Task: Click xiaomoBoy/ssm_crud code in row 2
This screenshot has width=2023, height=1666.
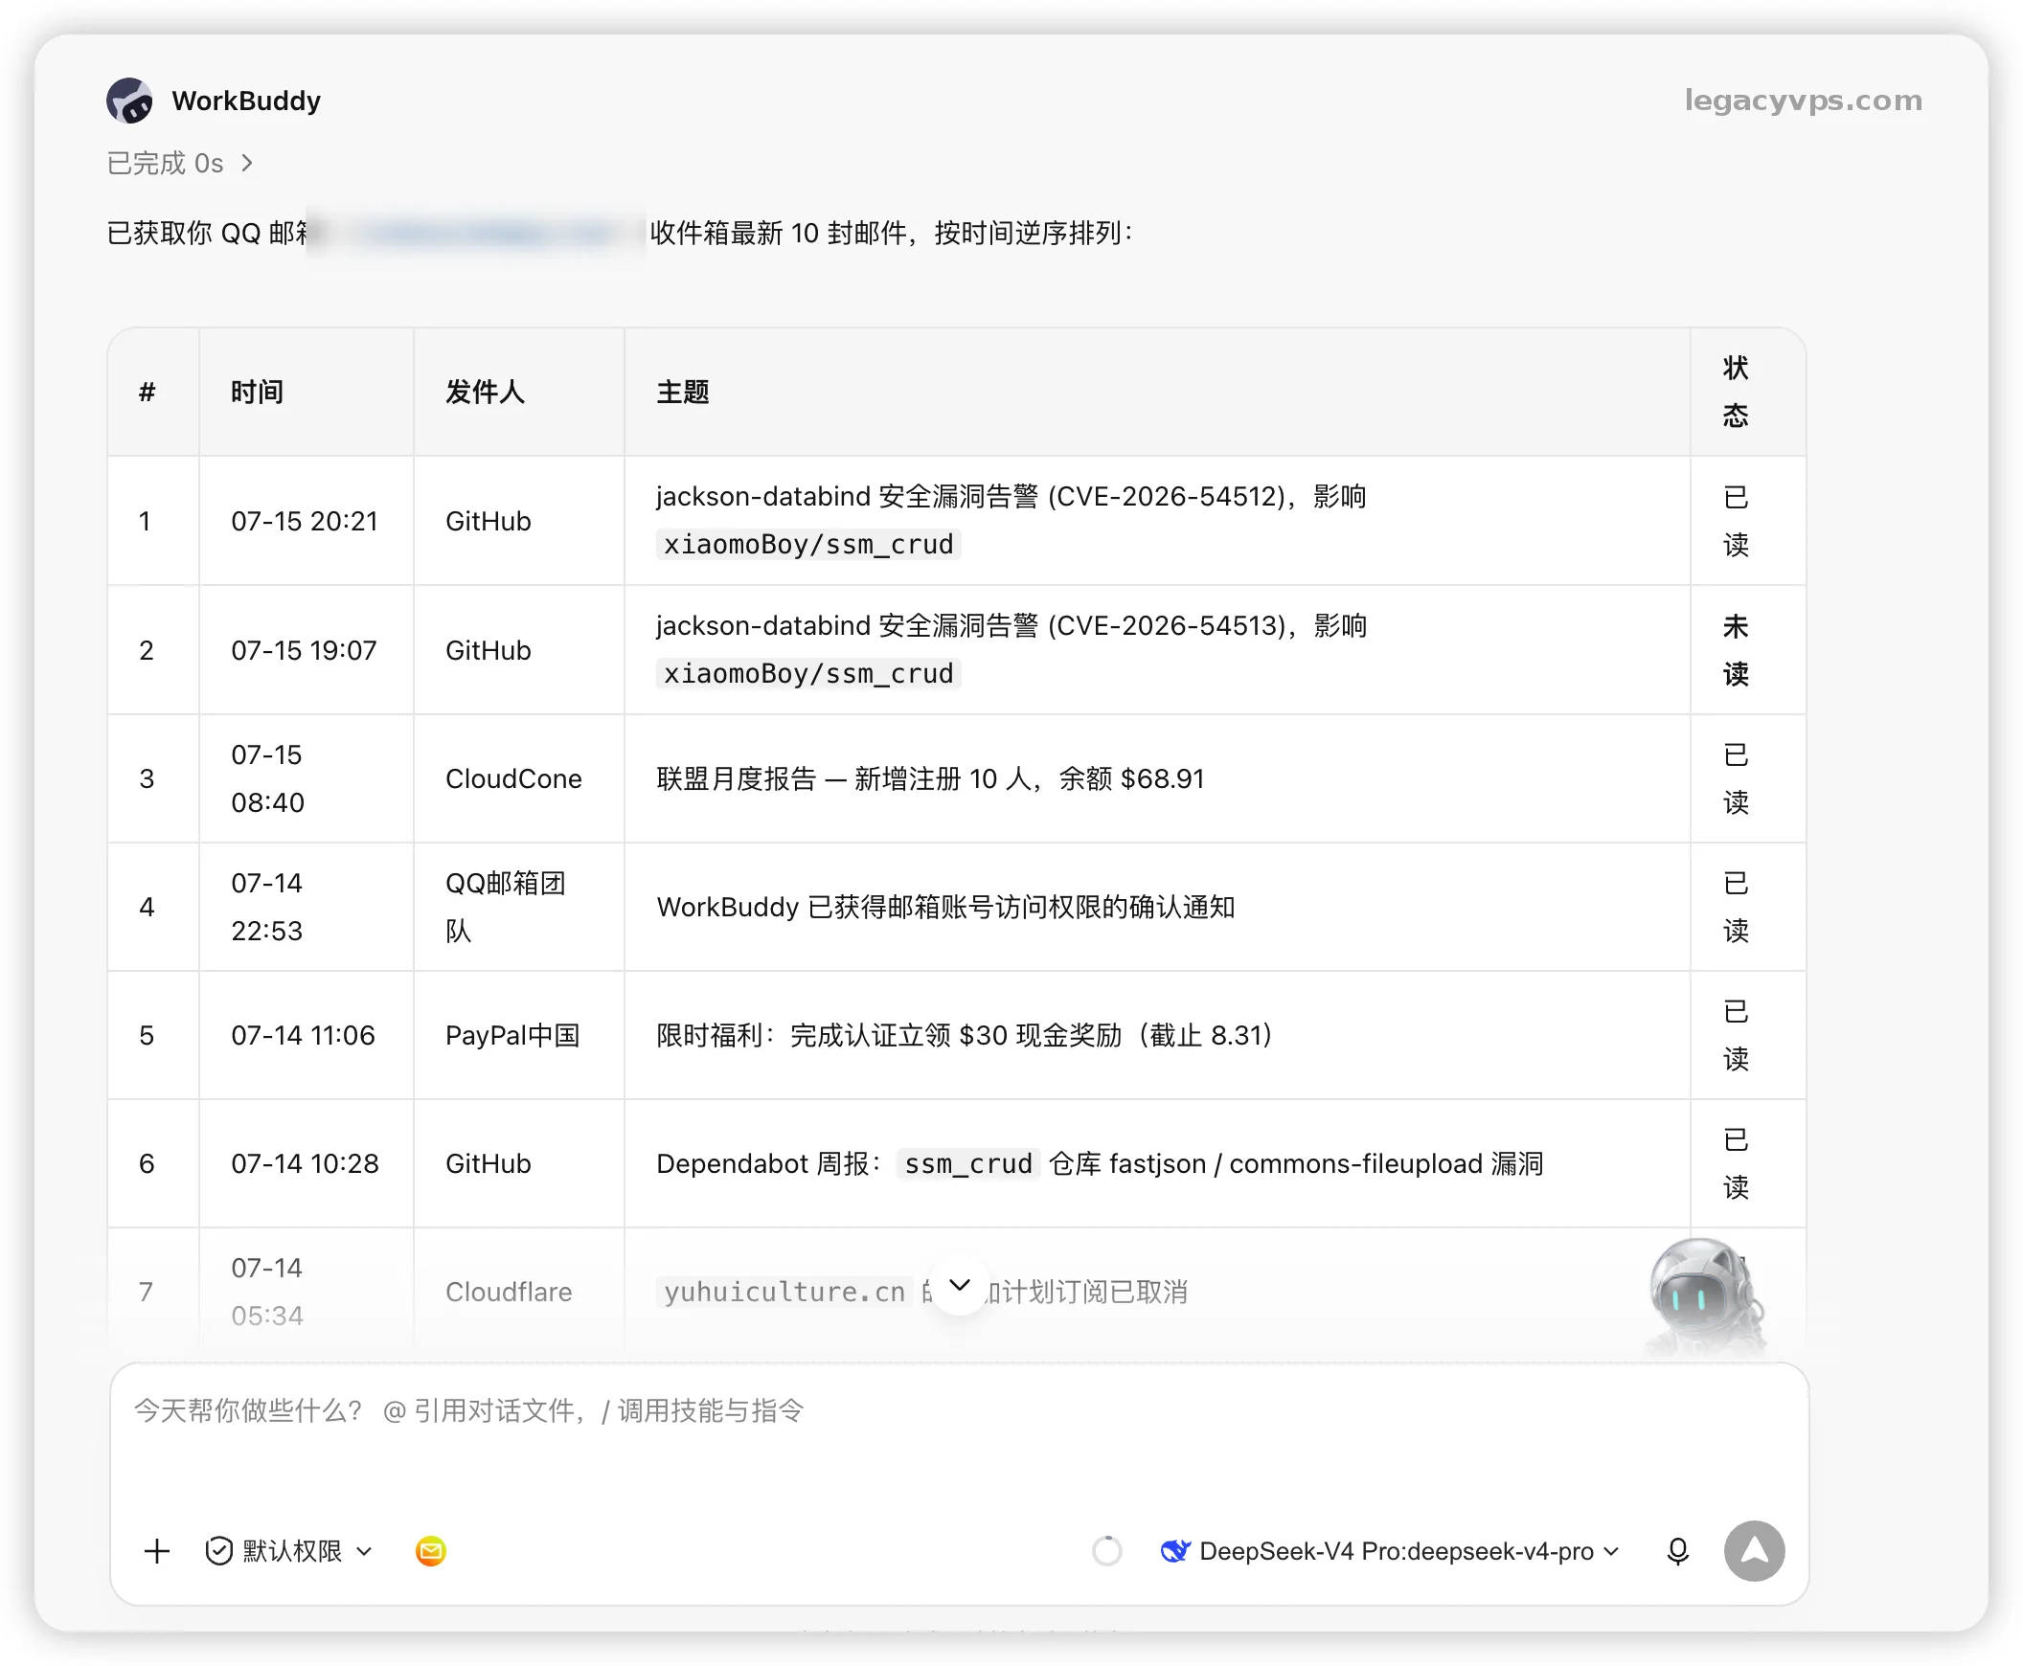Action: coord(808,674)
